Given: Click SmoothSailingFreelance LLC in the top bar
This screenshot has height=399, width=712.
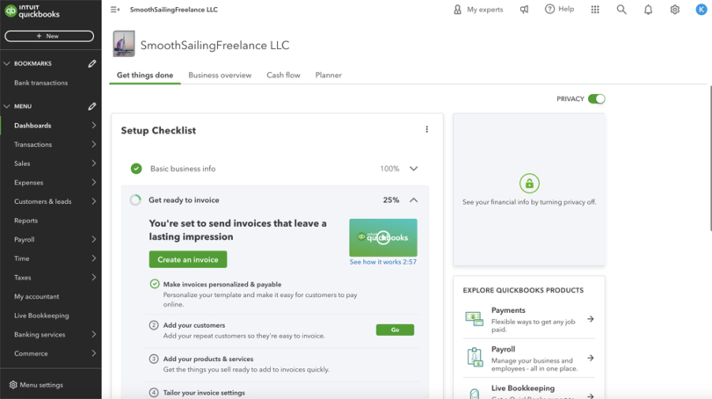Looking at the screenshot, I should tap(174, 10).
